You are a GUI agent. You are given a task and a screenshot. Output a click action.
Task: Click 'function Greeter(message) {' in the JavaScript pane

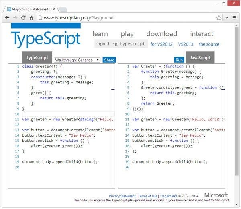(171, 72)
